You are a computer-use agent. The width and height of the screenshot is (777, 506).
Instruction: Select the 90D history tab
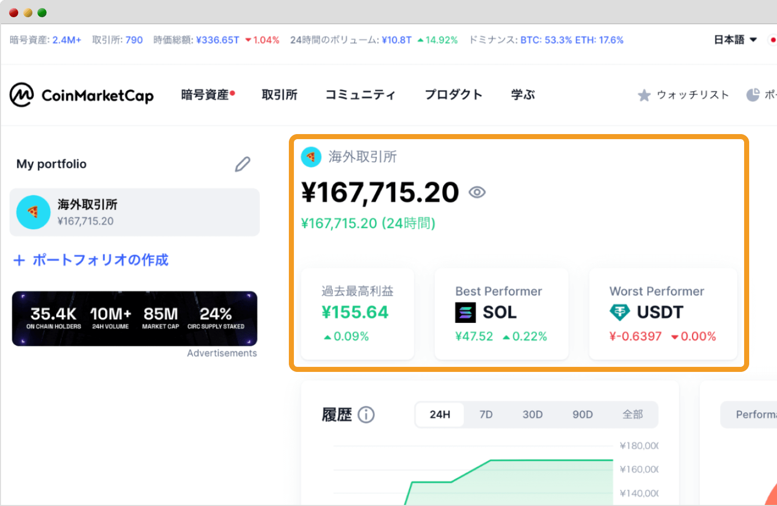point(583,414)
